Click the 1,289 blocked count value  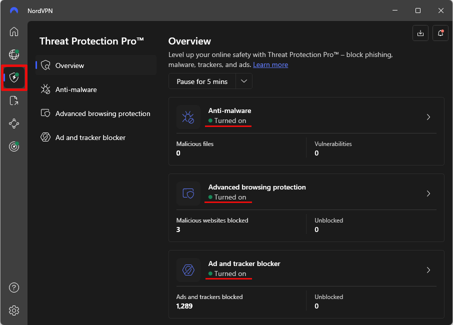184,306
